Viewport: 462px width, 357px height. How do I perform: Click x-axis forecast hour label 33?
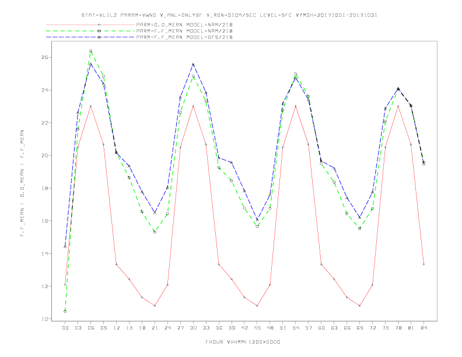[x=206, y=328]
